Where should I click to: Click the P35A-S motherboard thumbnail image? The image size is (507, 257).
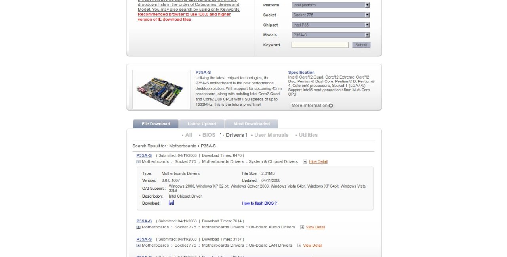coord(161,90)
